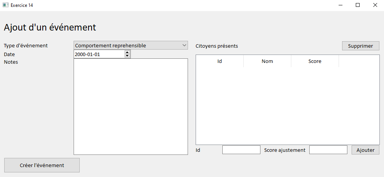Select the Comportement reprehensible combo box
Viewport: 384px width, 177px height.
coord(131,45)
